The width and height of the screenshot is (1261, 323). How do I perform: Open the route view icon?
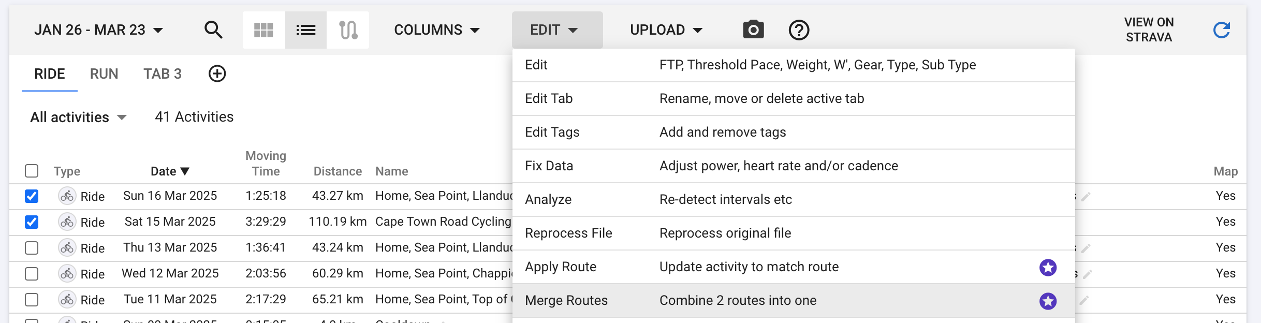[348, 30]
